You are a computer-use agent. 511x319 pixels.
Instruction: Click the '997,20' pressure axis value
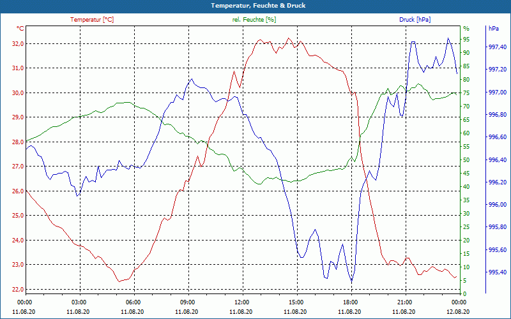click(498, 70)
